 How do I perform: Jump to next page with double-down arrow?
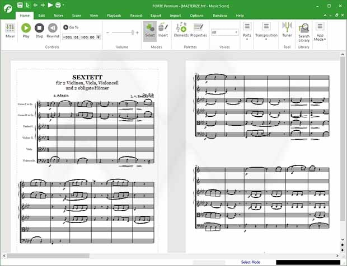coord(343,250)
